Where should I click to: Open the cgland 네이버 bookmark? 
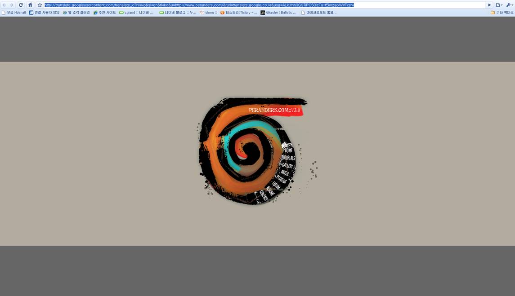click(136, 13)
